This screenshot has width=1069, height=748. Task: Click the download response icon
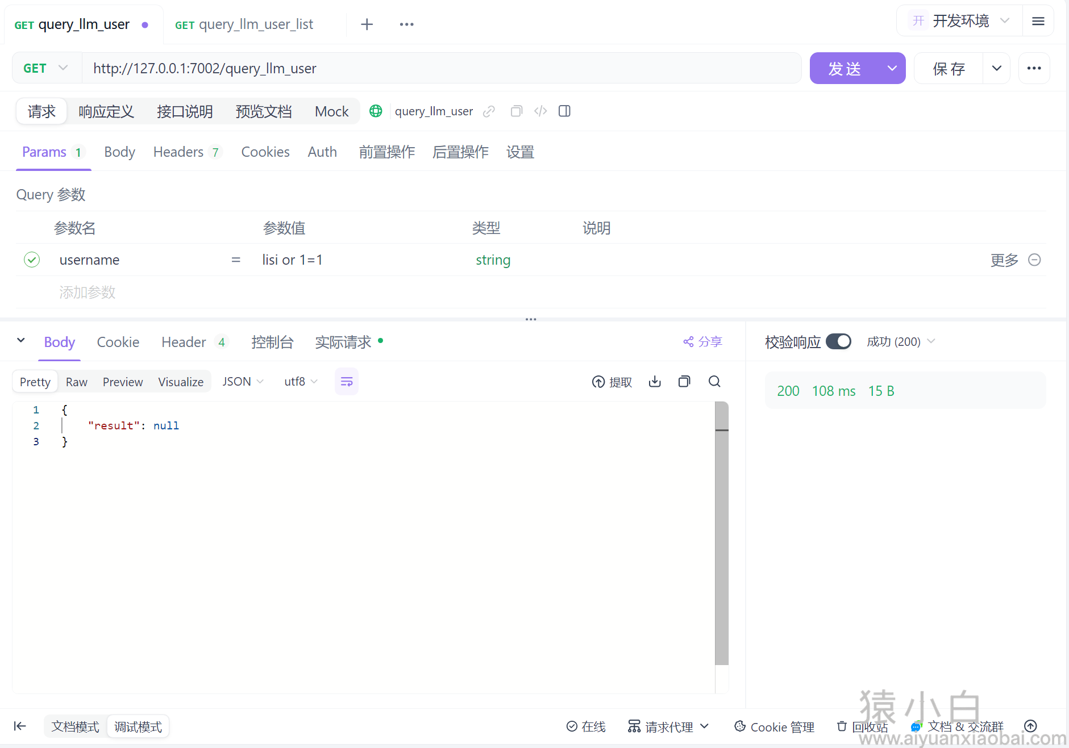655,382
